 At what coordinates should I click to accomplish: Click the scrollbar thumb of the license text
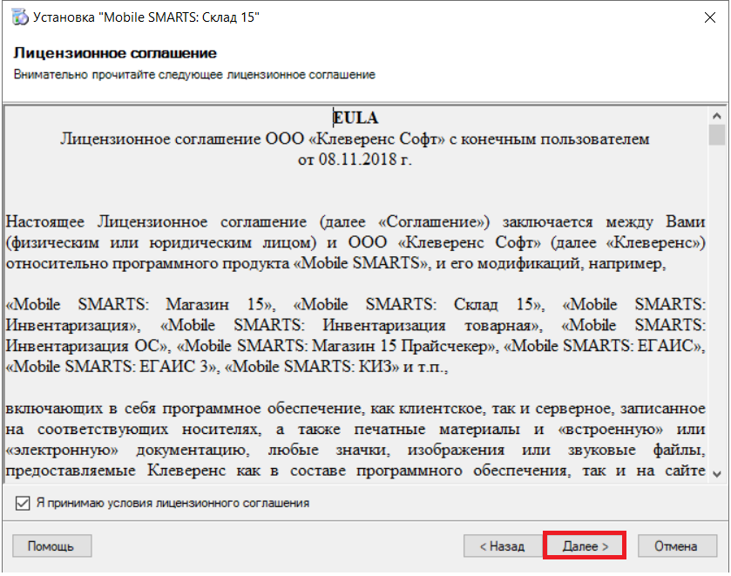click(x=717, y=135)
